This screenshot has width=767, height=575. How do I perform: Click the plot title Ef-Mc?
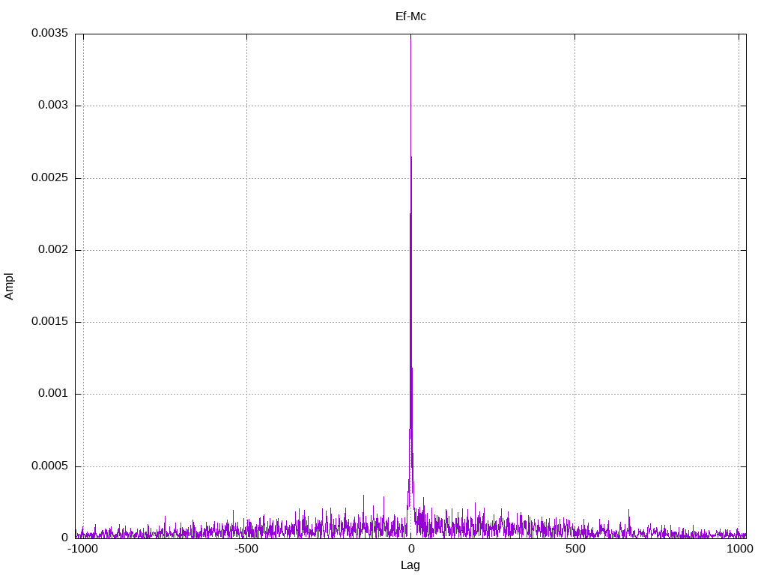pos(410,16)
